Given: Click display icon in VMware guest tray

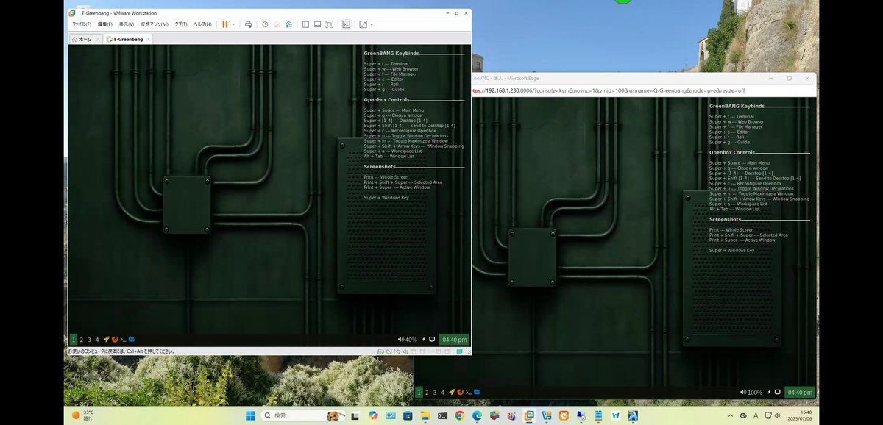Looking at the screenshot, I should (432, 340).
